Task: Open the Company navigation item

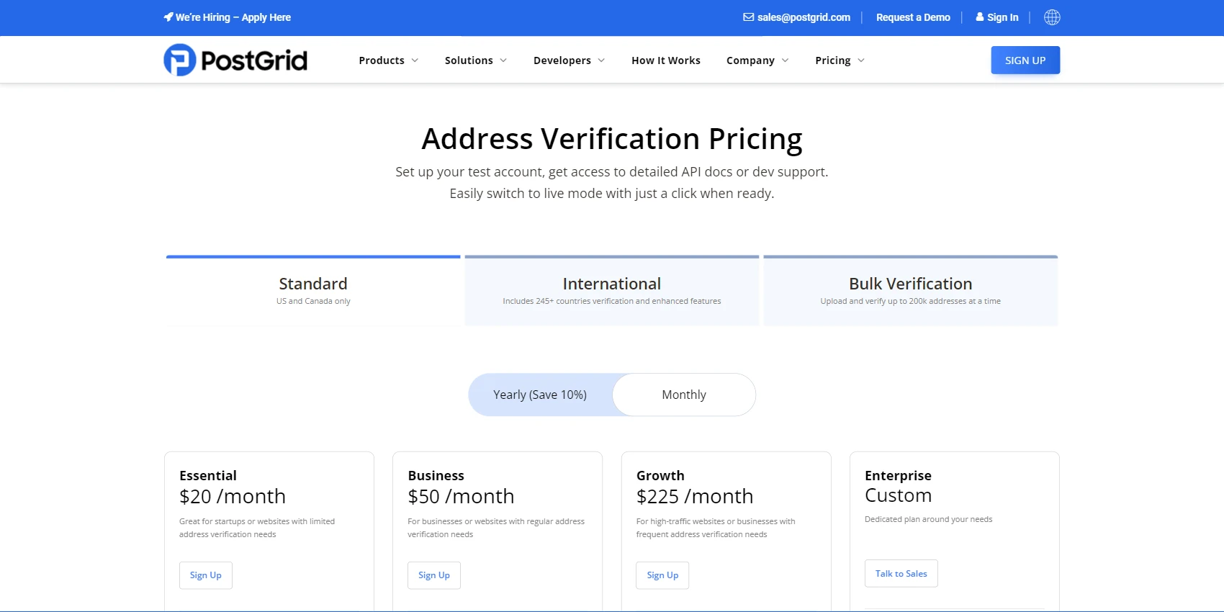Action: [x=750, y=60]
